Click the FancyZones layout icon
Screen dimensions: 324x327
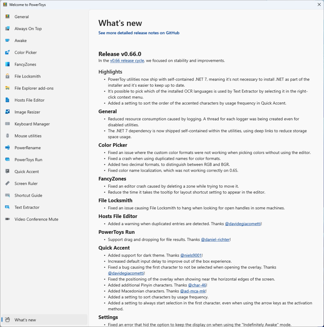click(7, 64)
